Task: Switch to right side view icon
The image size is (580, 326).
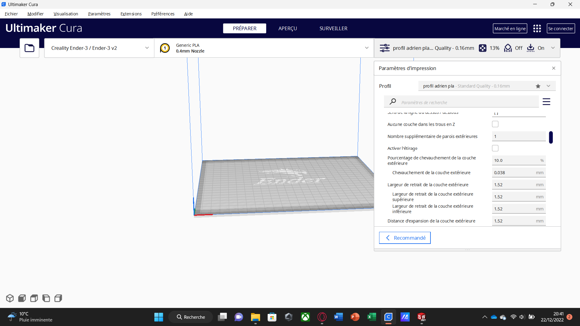Action: coord(58,298)
